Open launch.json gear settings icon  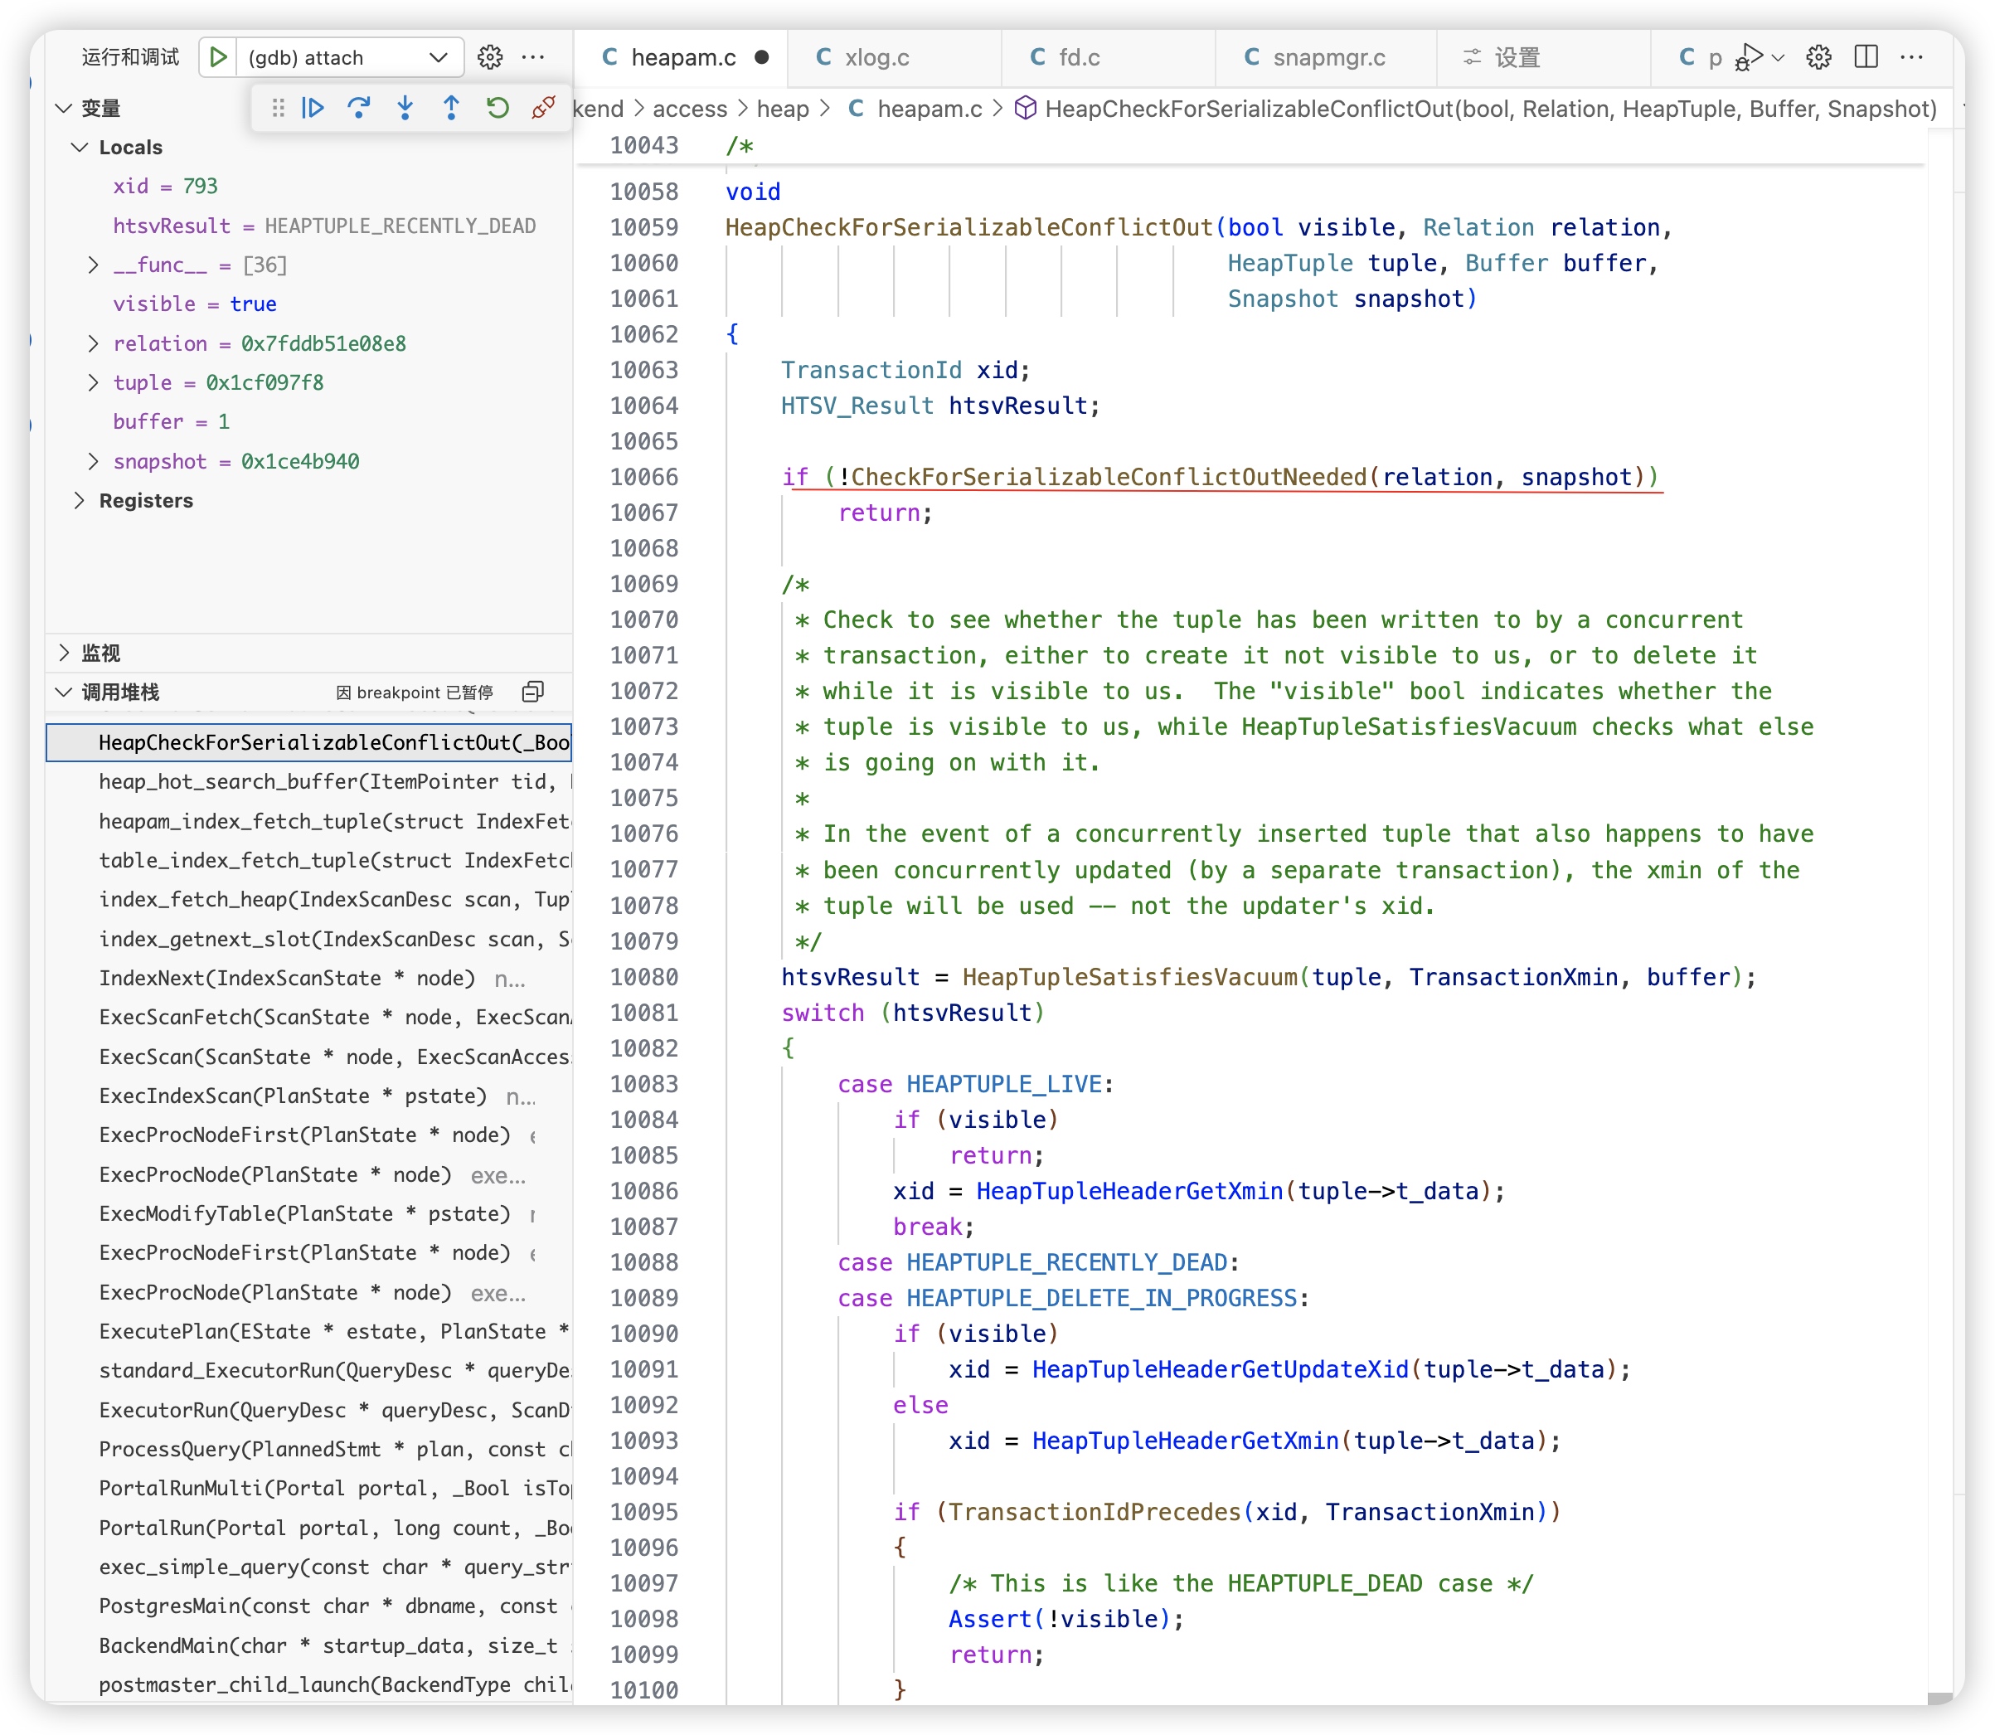click(x=490, y=57)
